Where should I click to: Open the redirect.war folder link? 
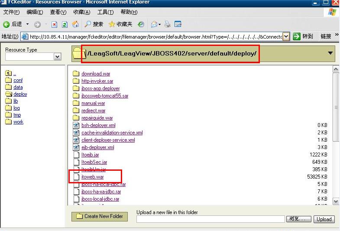[x=93, y=111]
